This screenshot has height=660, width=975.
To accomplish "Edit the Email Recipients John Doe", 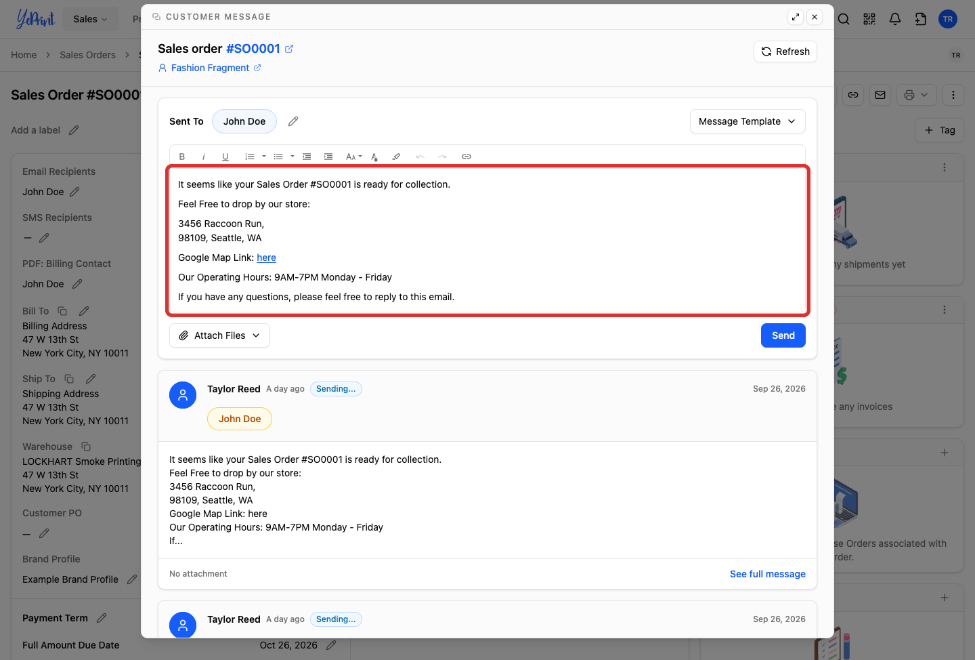I will (x=74, y=192).
